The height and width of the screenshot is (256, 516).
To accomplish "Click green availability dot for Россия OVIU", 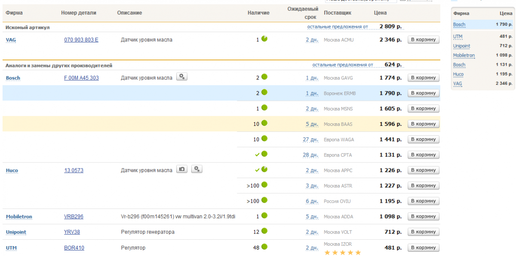I will (x=264, y=200).
